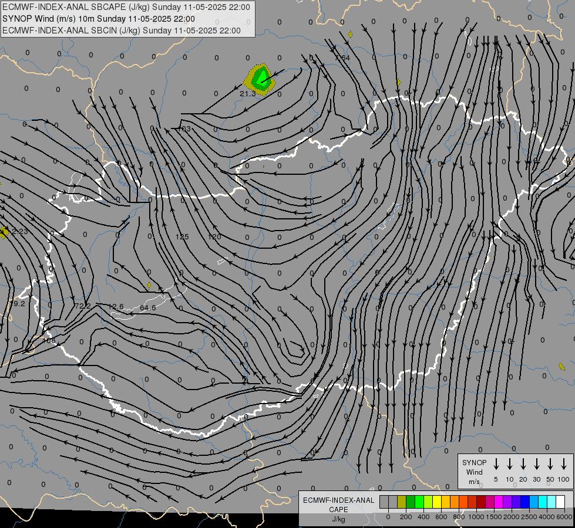Click the 125 value label on map
Image resolution: width=575 pixels, height=528 pixels.
tap(182, 236)
